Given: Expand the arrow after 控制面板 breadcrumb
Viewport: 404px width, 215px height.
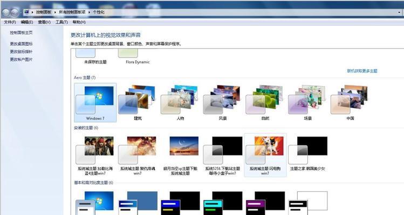Looking at the screenshot, I should (x=55, y=12).
